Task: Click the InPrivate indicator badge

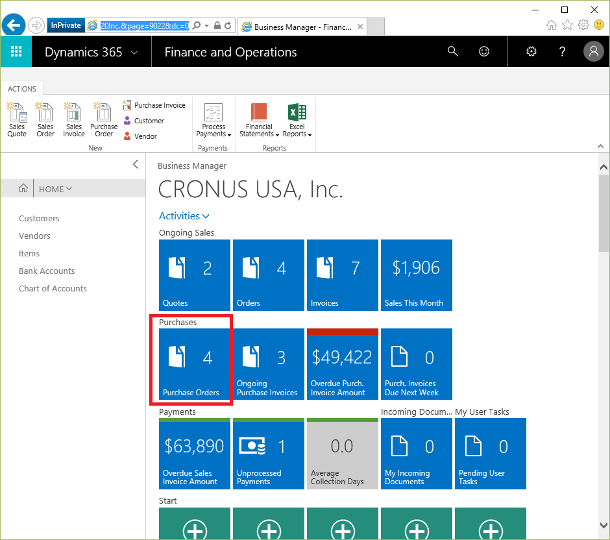Action: click(x=66, y=25)
